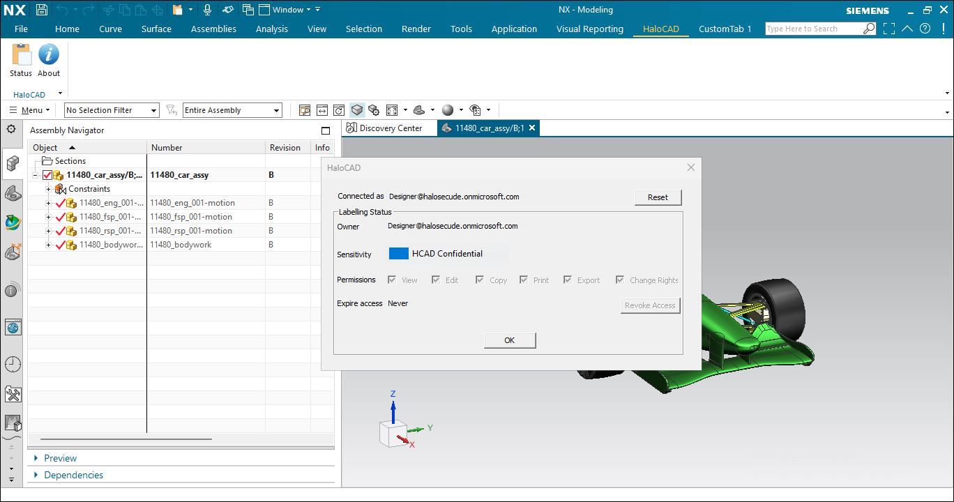Screen dimensions: 954x502
Task: Click OK in the HaloCAD dialog
Action: [509, 340]
